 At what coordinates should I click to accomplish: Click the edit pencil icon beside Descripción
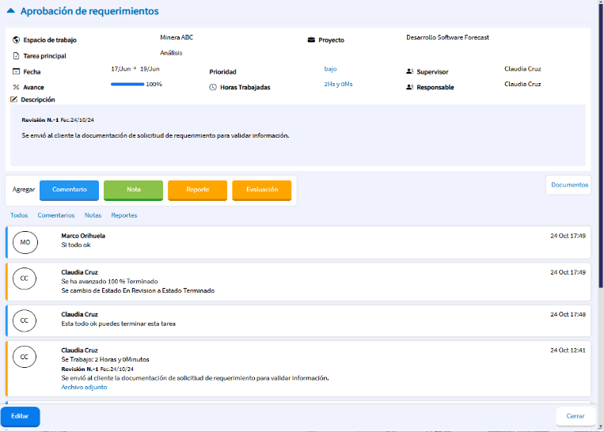pyautogui.click(x=14, y=100)
